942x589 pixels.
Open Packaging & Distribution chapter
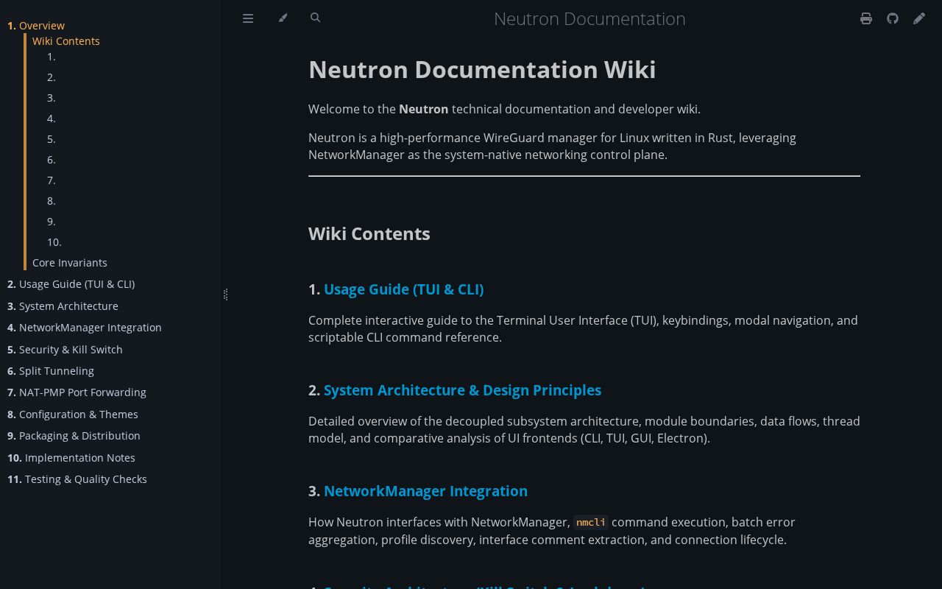point(74,436)
